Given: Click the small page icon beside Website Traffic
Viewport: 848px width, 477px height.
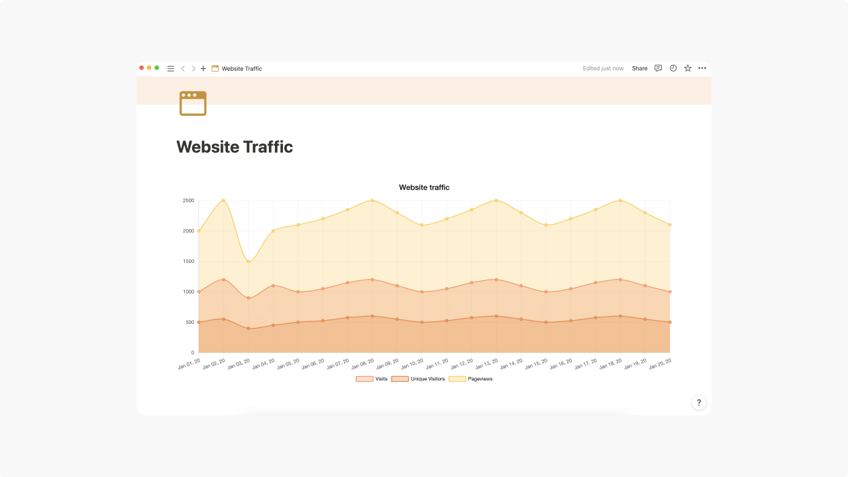Looking at the screenshot, I should pos(215,68).
